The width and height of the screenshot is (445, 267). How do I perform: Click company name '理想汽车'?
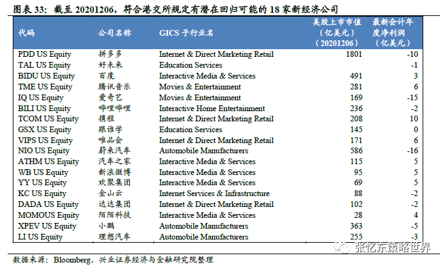pos(114,236)
